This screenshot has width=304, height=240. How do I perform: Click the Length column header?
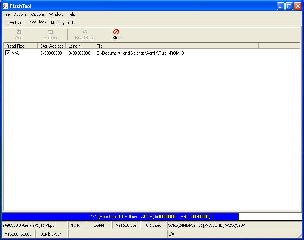[x=80, y=46]
